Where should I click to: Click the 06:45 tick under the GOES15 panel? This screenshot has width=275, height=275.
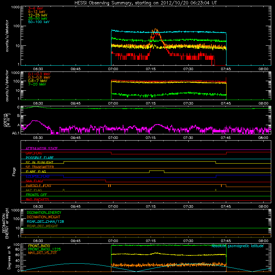[x=76, y=138]
